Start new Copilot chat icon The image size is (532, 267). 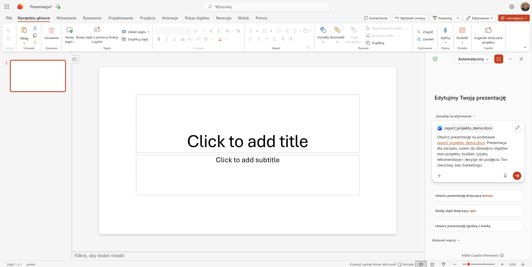(499, 59)
